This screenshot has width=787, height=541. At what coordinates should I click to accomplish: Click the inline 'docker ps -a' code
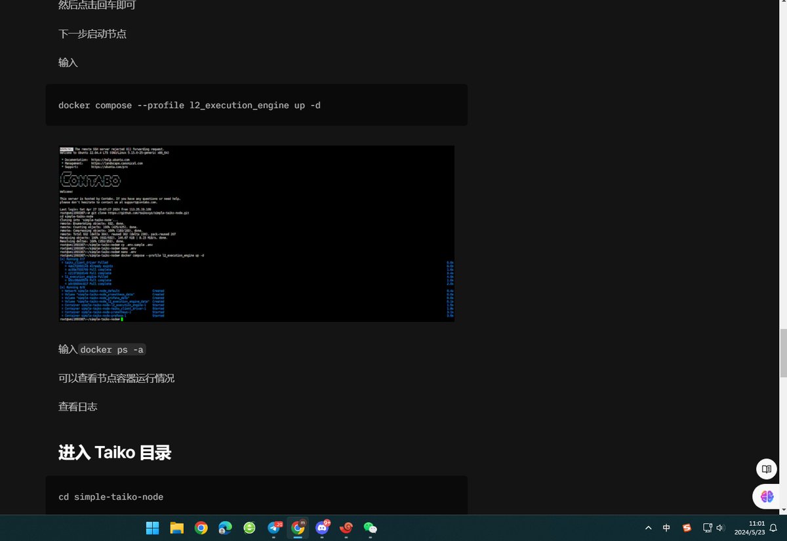(x=111, y=350)
